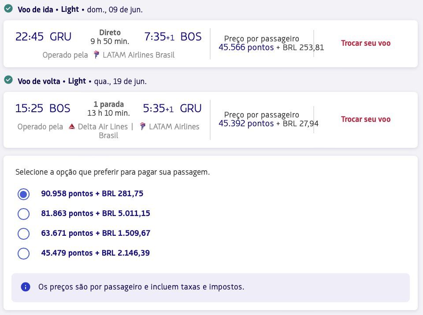This screenshot has height=315, width=423.
Task: Click Trocar seu voo for outbound flight
Action: click(x=366, y=43)
